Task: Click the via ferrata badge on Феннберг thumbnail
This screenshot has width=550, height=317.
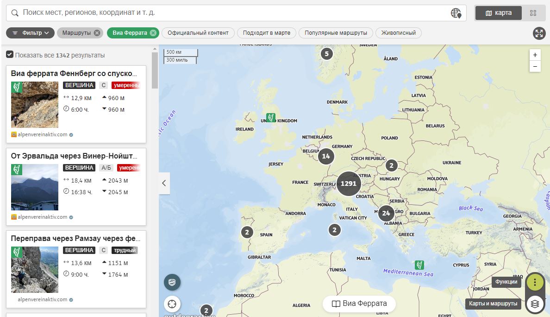Action: [x=17, y=87]
